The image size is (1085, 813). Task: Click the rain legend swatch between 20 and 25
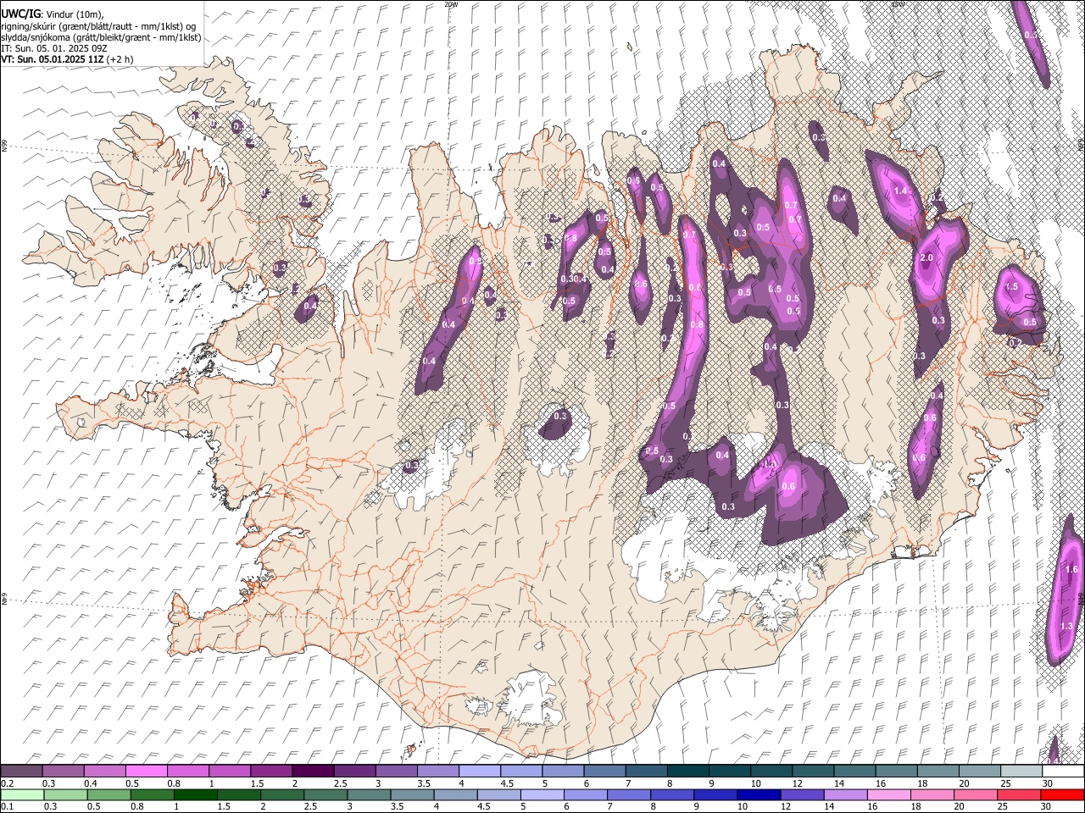(x=976, y=795)
